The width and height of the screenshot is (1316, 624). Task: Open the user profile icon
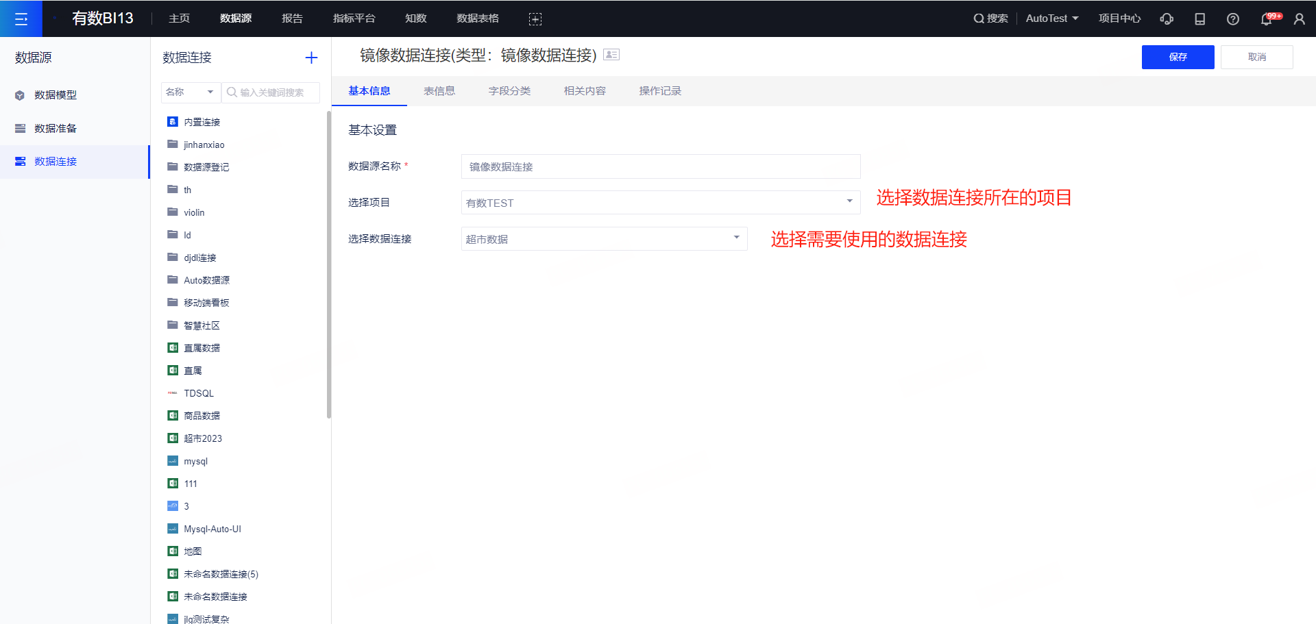coord(1299,19)
